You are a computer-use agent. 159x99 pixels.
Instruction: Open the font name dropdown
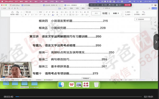point(37,12)
